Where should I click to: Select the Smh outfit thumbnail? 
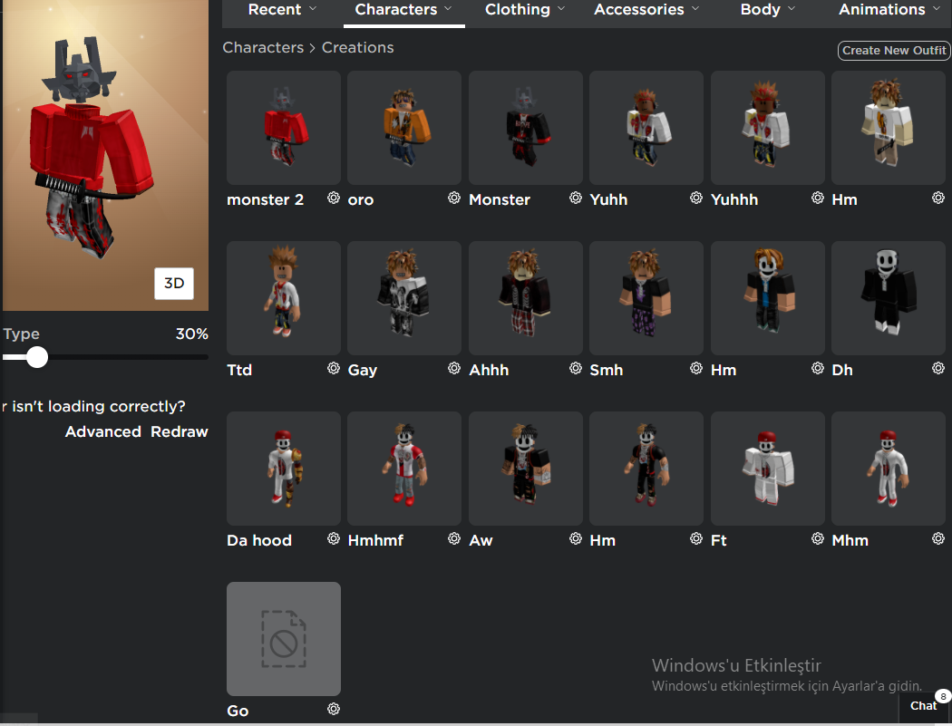pyautogui.click(x=646, y=298)
